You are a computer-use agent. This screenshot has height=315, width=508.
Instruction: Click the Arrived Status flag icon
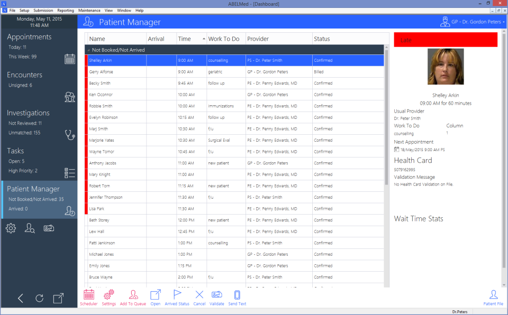(x=177, y=296)
